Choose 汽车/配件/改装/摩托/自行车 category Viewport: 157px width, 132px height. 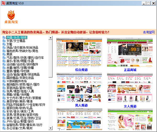25,58
